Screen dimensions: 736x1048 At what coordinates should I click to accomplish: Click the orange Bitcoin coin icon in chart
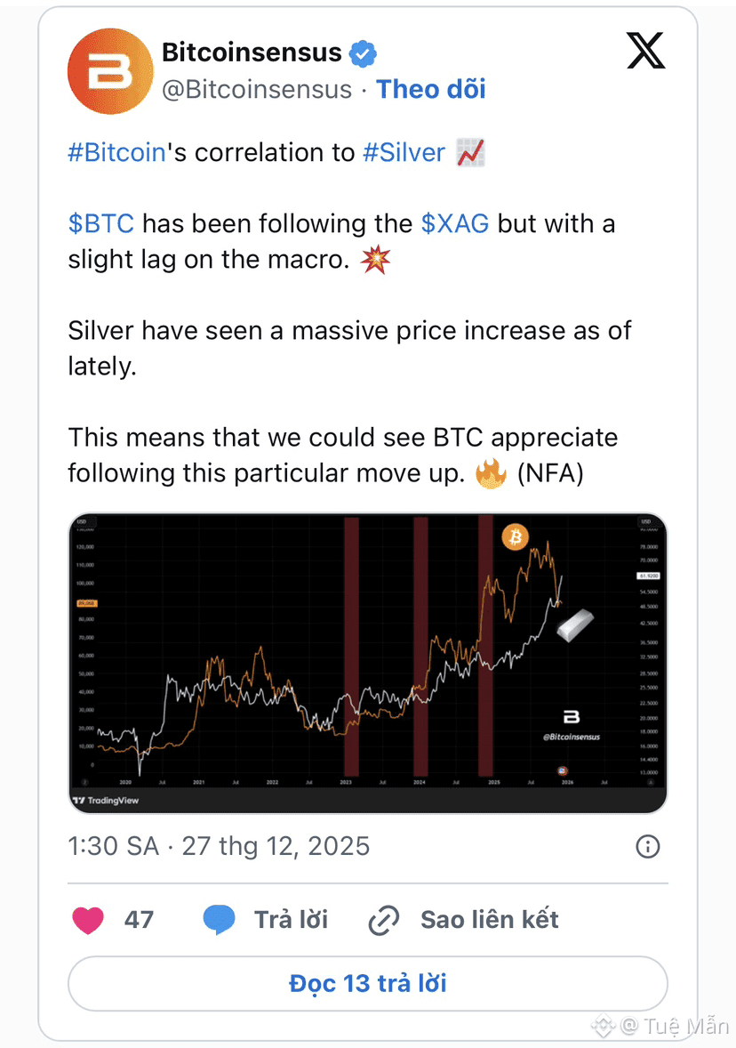(x=515, y=537)
